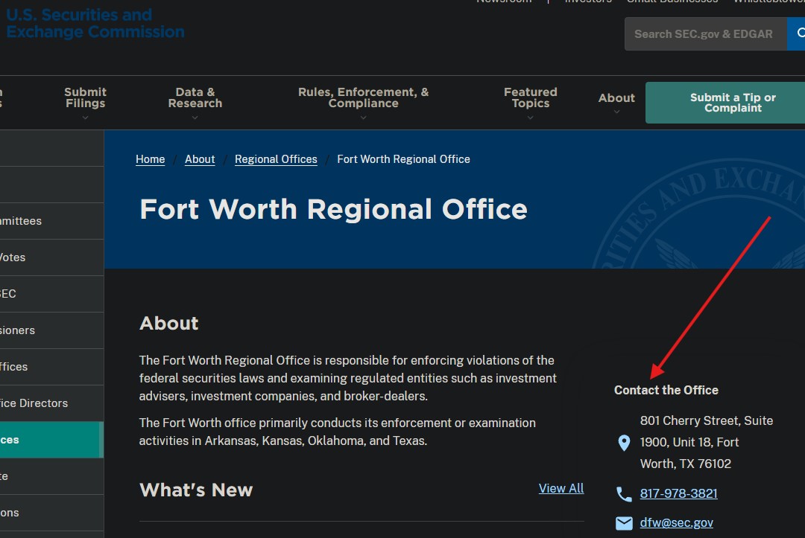Go to Regional Offices breadcrumb link
Screen dimensions: 805x538
coord(276,159)
